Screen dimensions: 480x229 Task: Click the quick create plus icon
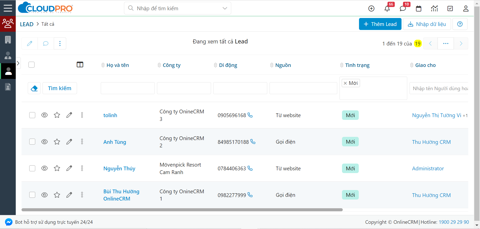[371, 8]
